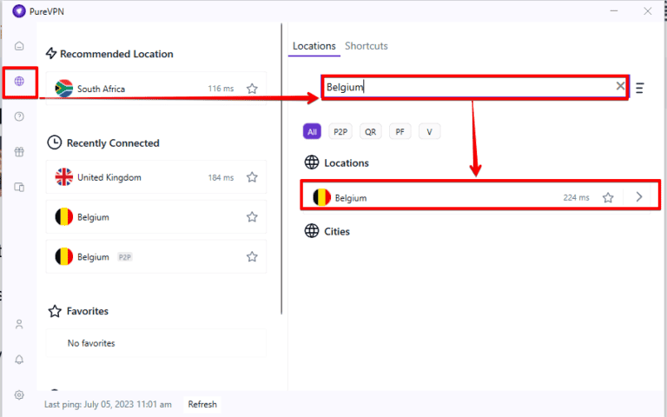Star the Belgium recently connected entry
The image size is (667, 417).
(252, 217)
